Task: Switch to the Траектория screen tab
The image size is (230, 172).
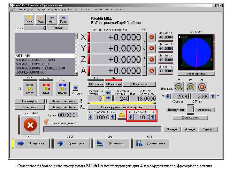Action: coord(72,143)
